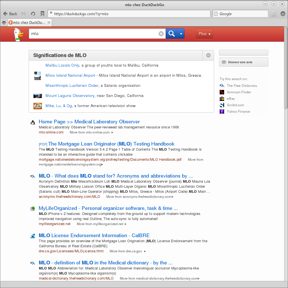Click the Scribd.com icon
The height and width of the screenshot is (288, 288).
(x=222, y=105)
